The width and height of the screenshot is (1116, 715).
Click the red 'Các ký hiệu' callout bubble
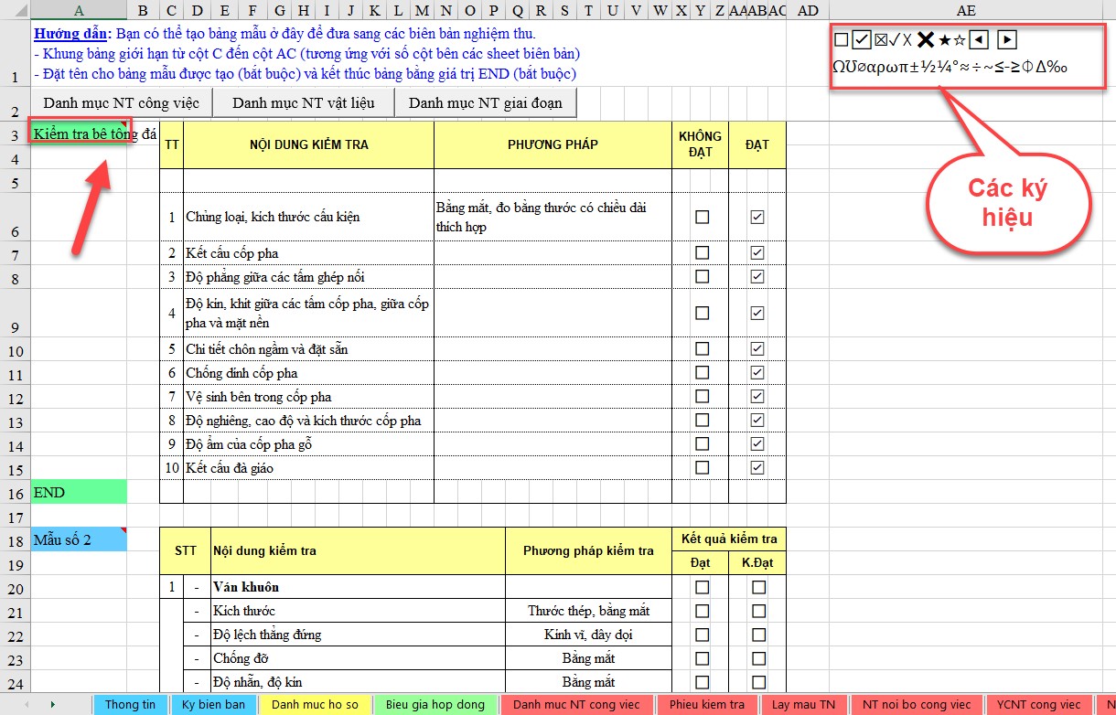(1008, 203)
